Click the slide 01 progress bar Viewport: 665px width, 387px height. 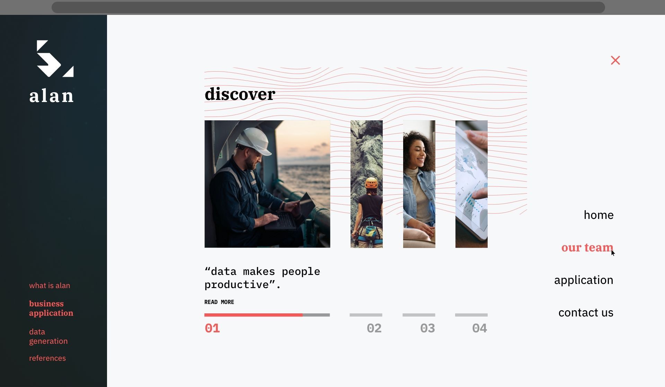[x=267, y=315]
